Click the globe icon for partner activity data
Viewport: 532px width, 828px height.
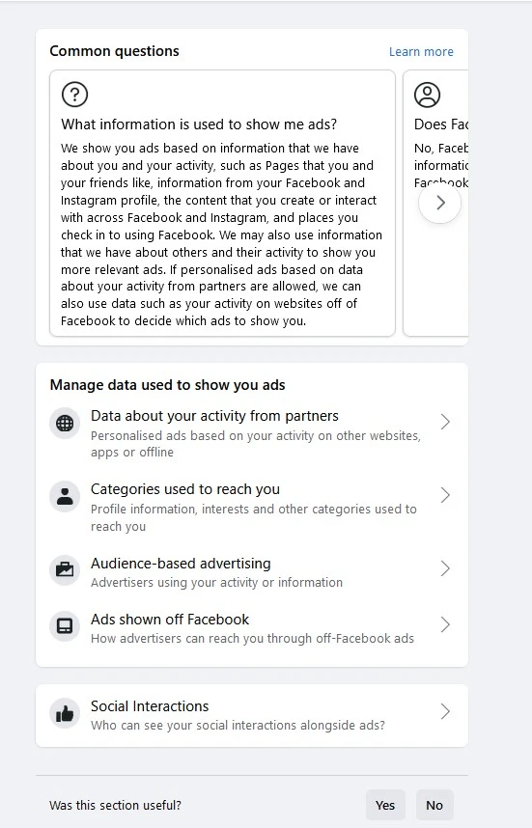tap(65, 423)
